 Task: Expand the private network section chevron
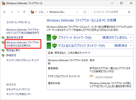[x=131, y=37]
